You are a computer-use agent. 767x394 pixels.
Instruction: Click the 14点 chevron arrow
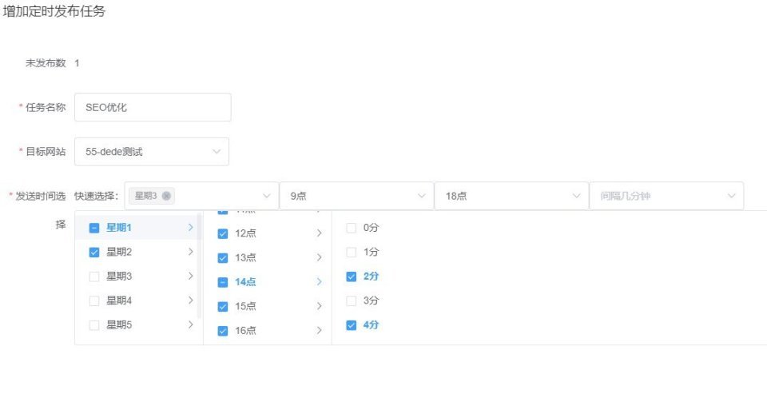319,281
